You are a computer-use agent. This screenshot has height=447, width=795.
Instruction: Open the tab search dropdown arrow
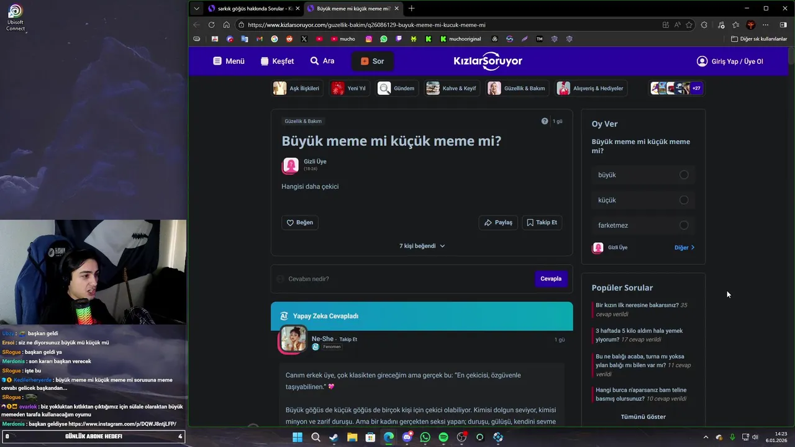[x=197, y=8]
